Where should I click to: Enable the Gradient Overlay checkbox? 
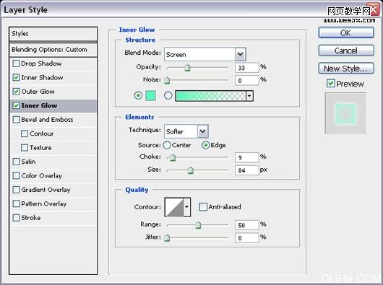pos(16,190)
